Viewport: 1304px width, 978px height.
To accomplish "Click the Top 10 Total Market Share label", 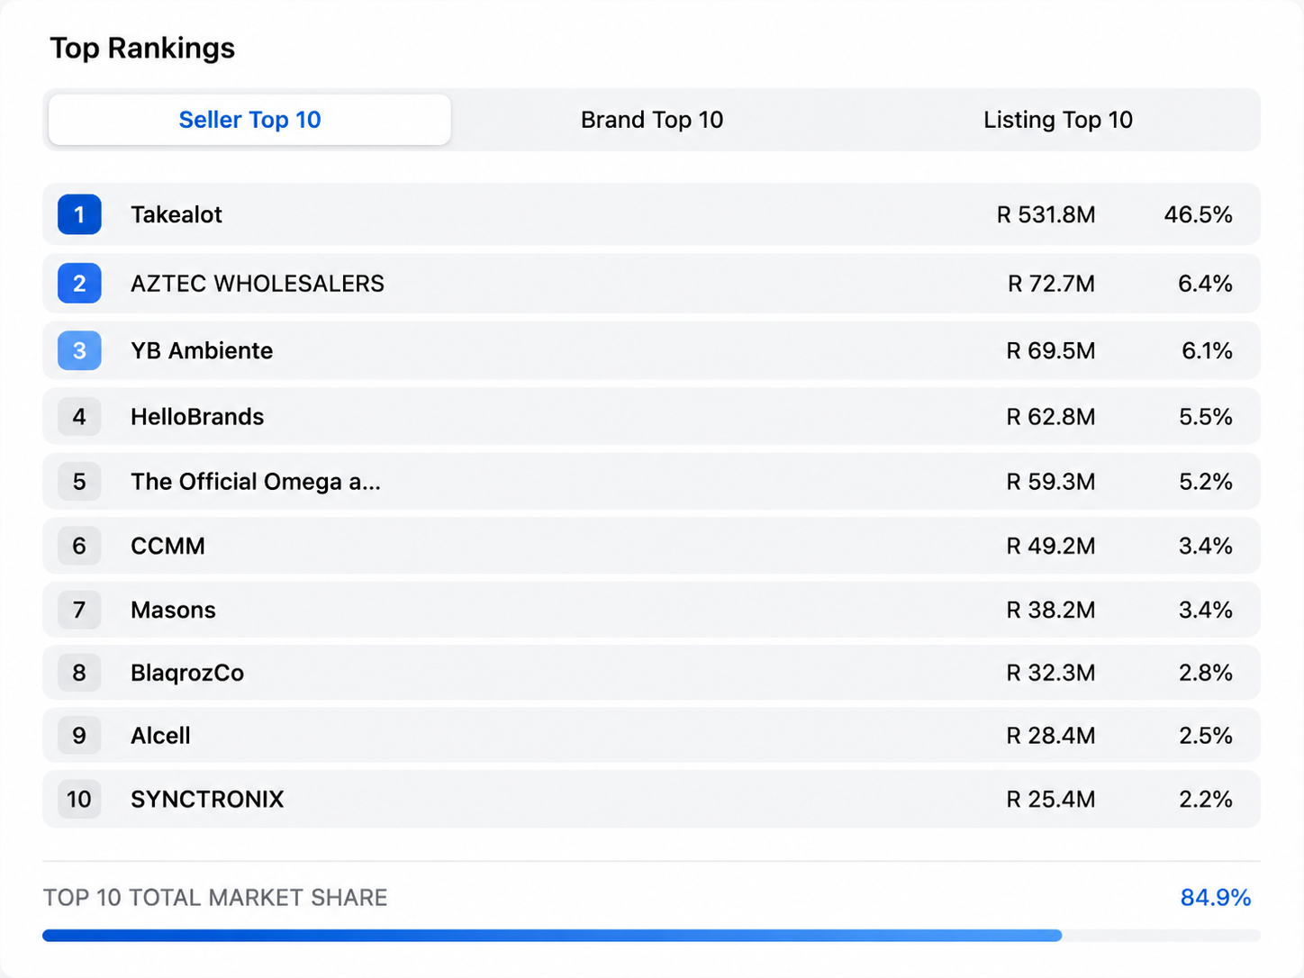I will tap(215, 898).
